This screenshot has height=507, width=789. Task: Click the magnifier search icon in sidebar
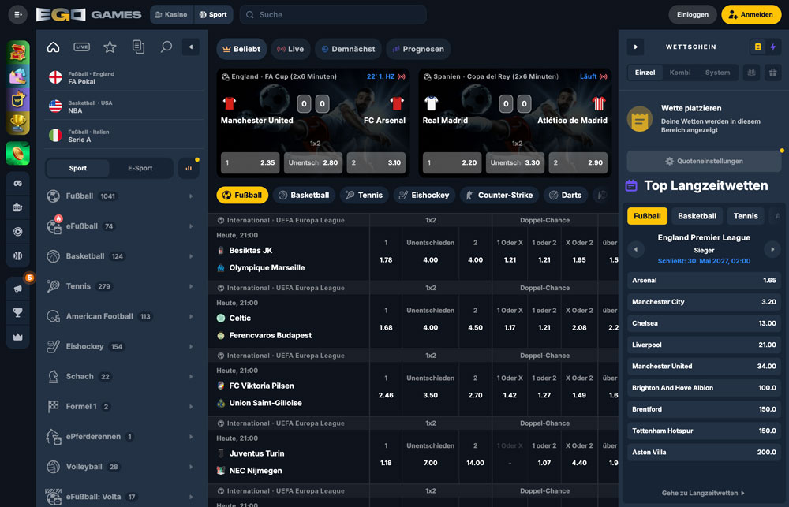point(166,47)
